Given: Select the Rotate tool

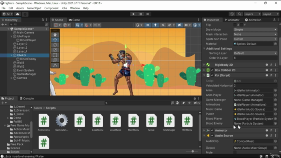Looking at the screenshot, I should [x=55, y=45].
